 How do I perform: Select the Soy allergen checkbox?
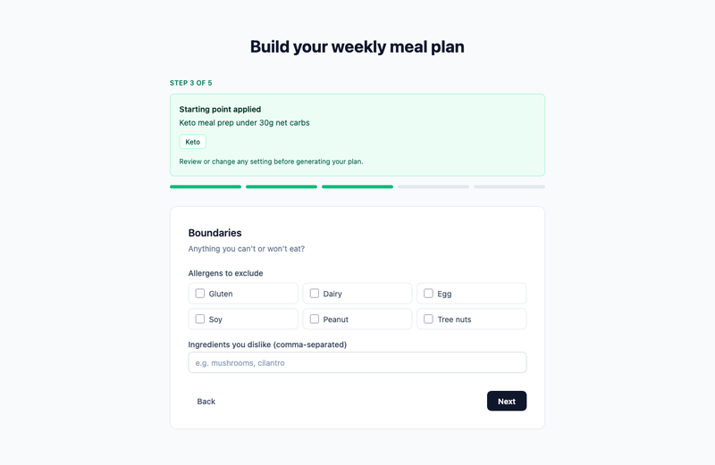click(x=199, y=319)
